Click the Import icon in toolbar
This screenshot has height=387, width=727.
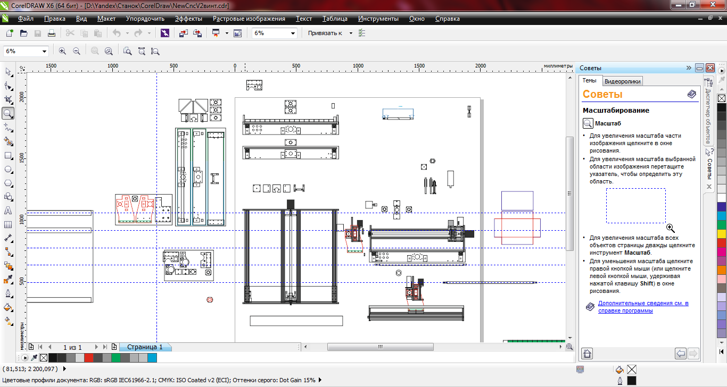click(183, 33)
